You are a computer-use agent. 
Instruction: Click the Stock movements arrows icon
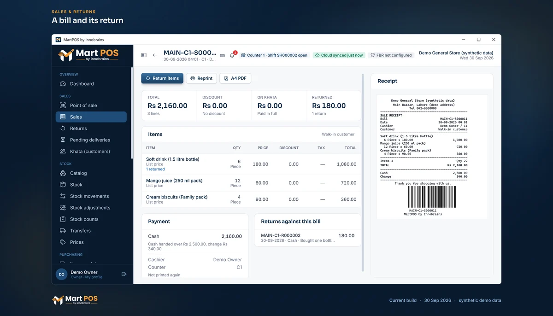pyautogui.click(x=63, y=196)
